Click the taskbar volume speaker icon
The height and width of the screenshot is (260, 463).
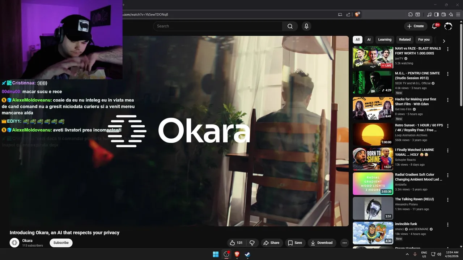(x=439, y=254)
